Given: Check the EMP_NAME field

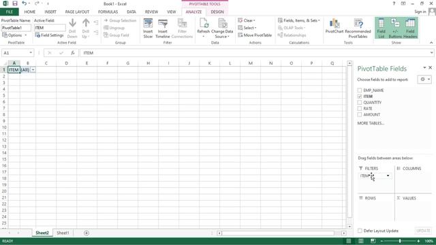Looking at the screenshot, I should click(360, 91).
